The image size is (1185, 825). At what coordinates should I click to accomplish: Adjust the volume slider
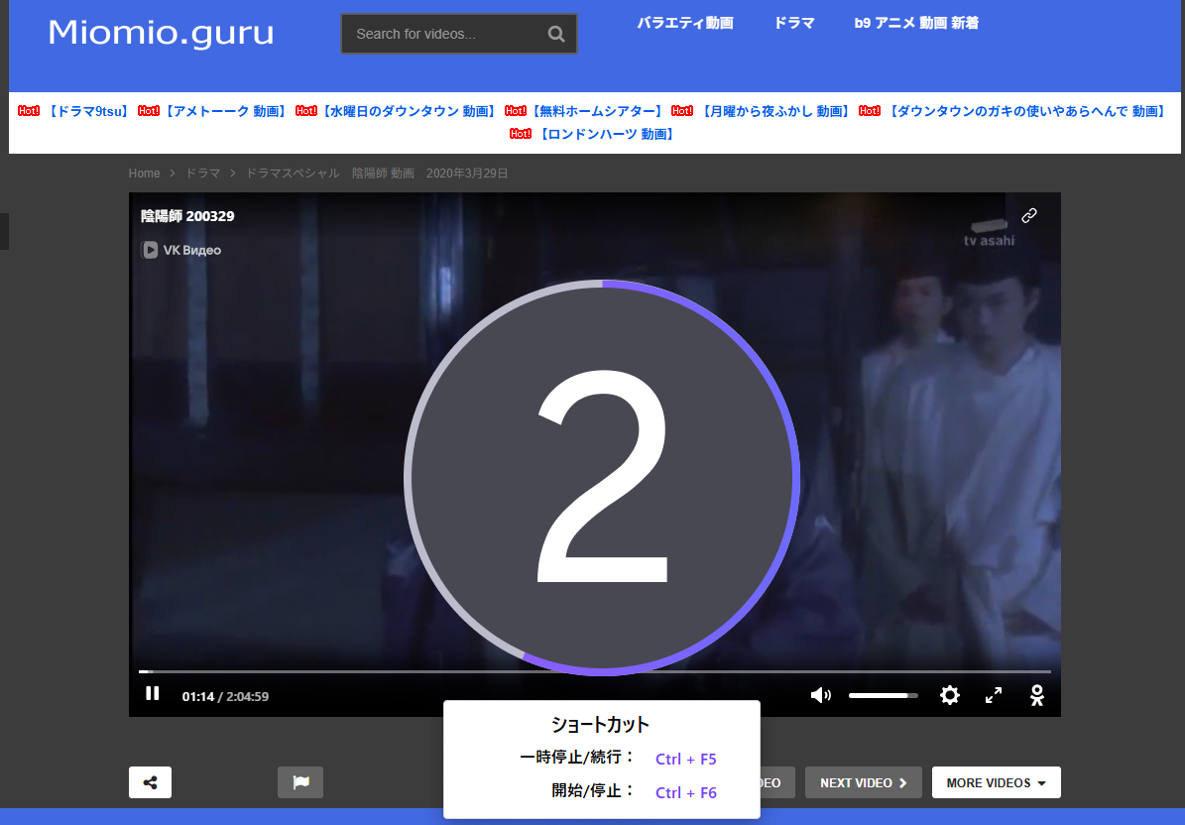883,695
